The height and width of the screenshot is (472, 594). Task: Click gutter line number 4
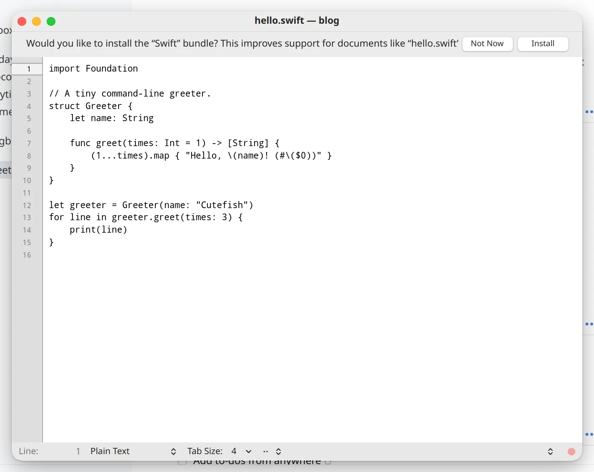(x=29, y=106)
